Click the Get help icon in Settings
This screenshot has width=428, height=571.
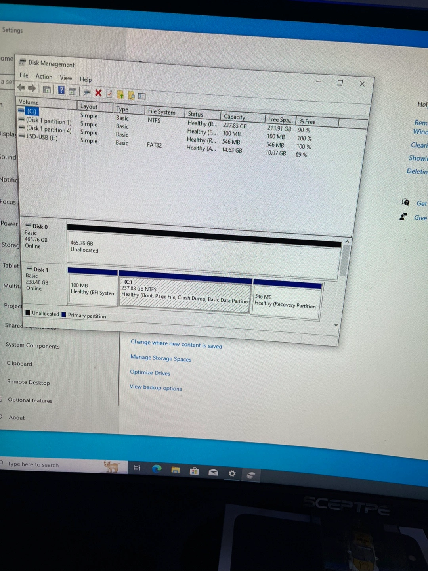tap(405, 202)
